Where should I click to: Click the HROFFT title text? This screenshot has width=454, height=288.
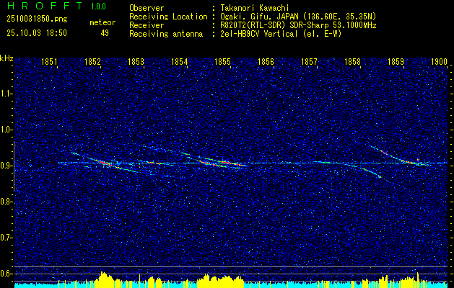44,6
